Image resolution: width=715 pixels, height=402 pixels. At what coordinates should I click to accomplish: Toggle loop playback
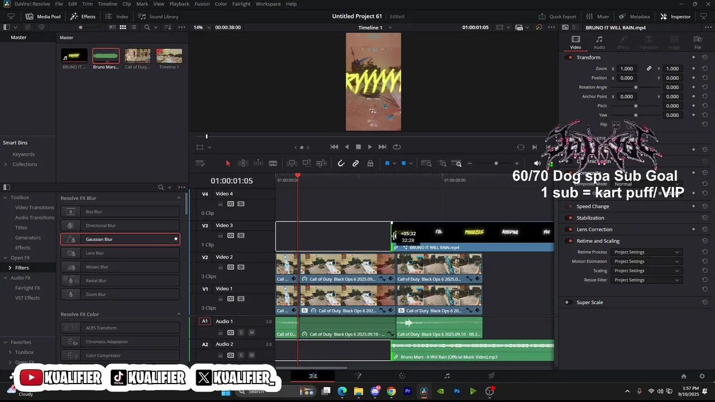coord(397,147)
